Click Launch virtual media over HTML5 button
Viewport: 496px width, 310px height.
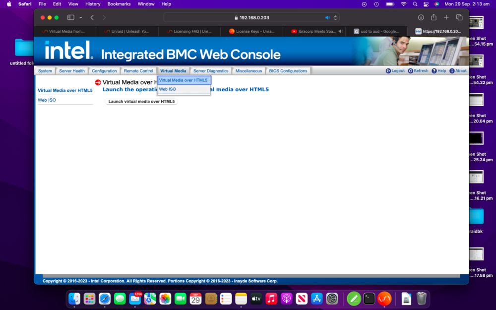click(141, 102)
